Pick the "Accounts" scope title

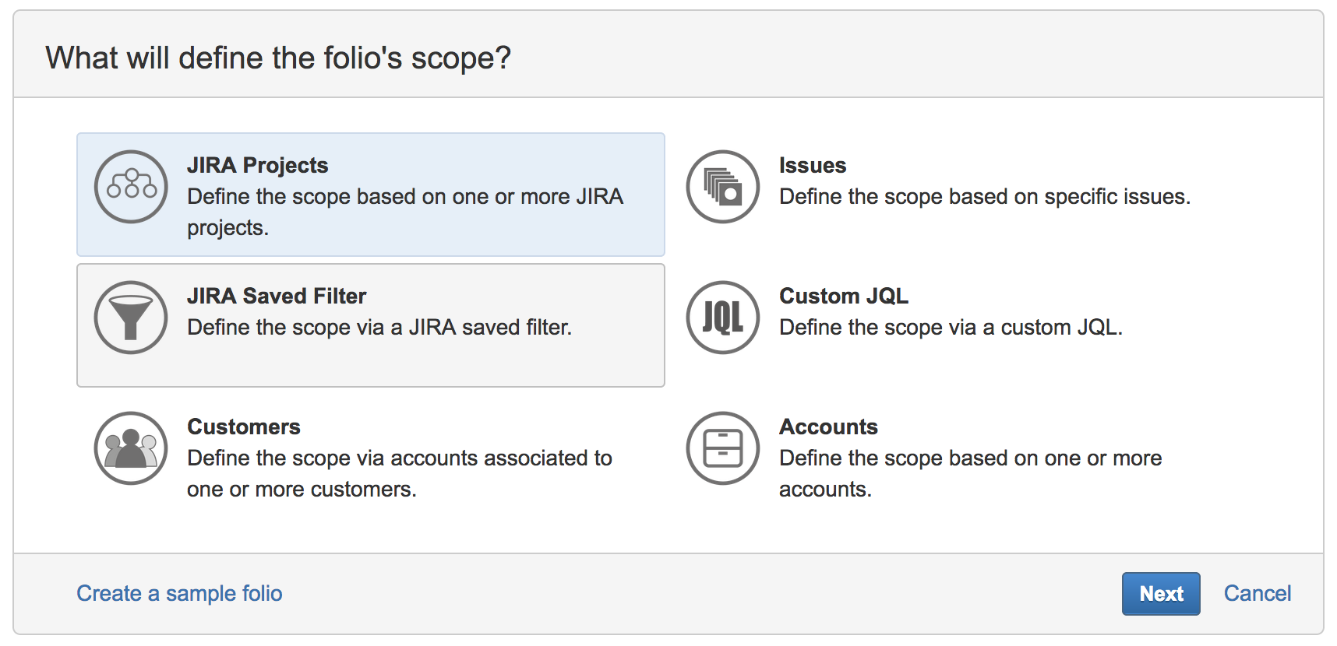click(x=828, y=427)
